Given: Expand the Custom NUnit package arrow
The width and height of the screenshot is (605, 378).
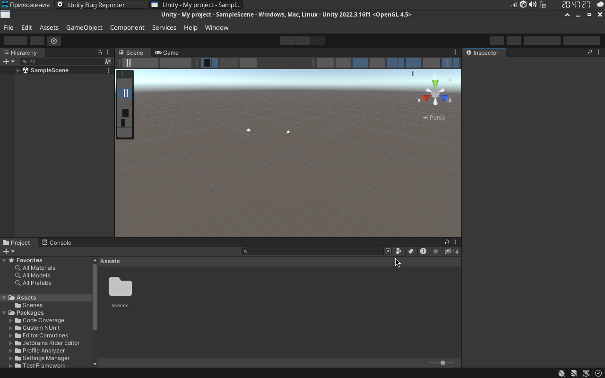Looking at the screenshot, I should [11, 328].
